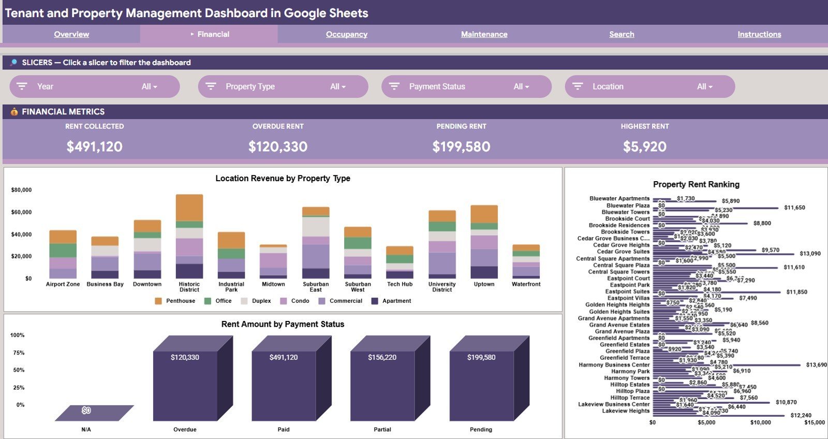
Task: Select the Overdue Rent value $120,330
Action: (278, 147)
